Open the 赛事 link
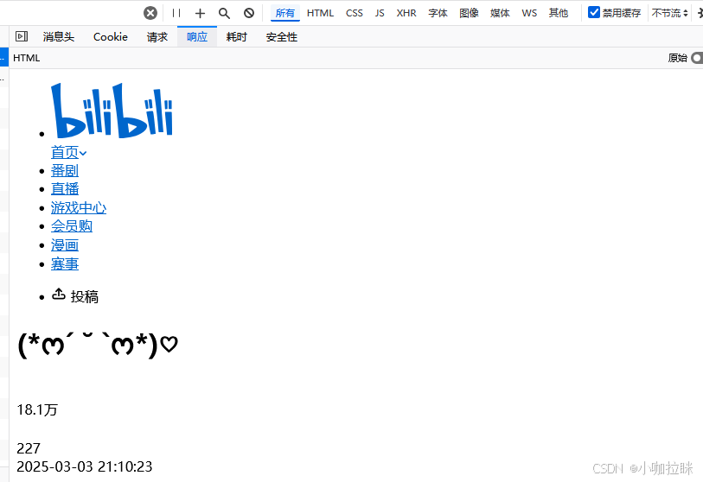 (65, 264)
